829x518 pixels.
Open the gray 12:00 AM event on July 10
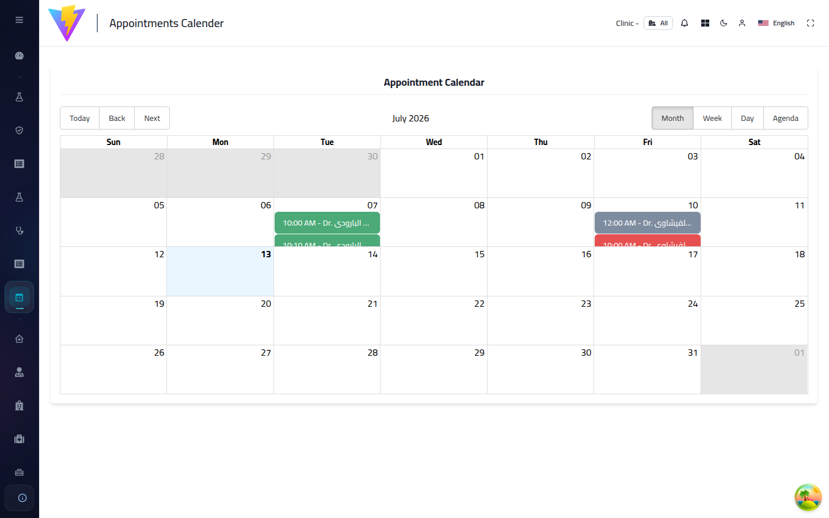(x=647, y=223)
